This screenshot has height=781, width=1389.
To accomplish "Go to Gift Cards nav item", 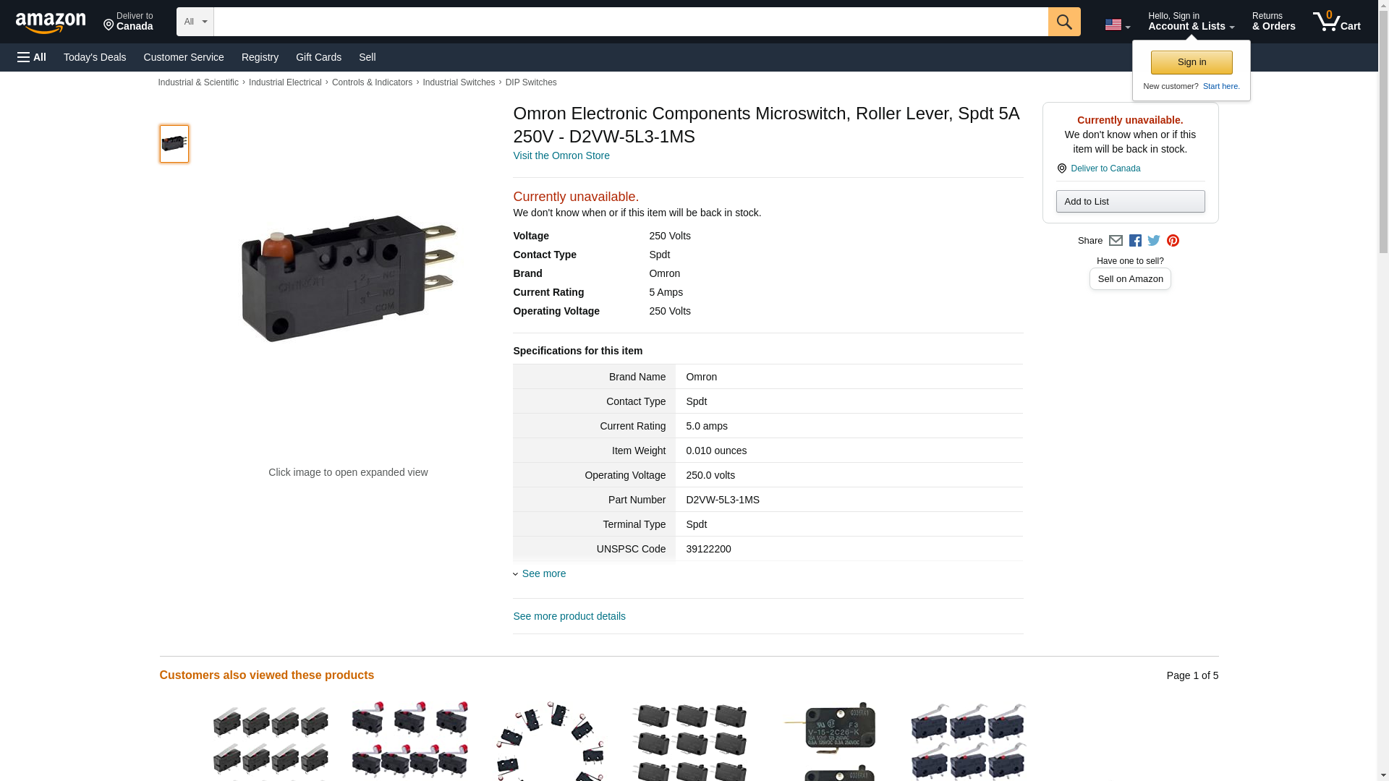I will (x=318, y=57).
